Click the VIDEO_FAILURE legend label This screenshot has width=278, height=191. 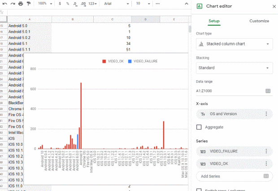[146, 61]
